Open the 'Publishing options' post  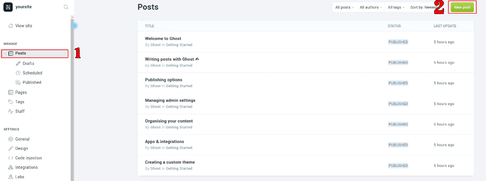point(163,80)
